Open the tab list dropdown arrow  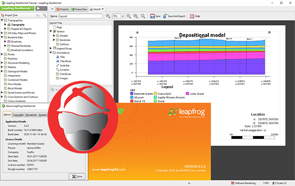tap(52, 9)
